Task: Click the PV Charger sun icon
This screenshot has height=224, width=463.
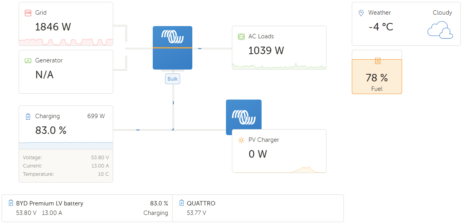Action: point(241,140)
